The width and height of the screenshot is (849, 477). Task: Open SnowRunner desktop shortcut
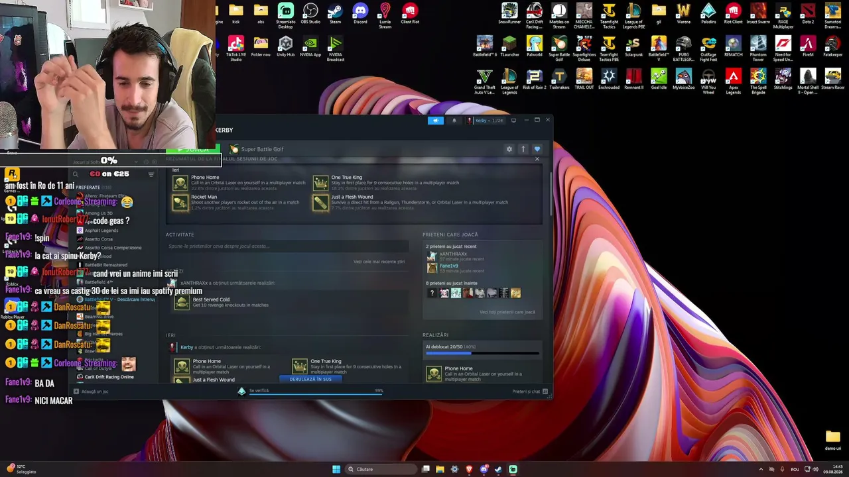click(509, 14)
